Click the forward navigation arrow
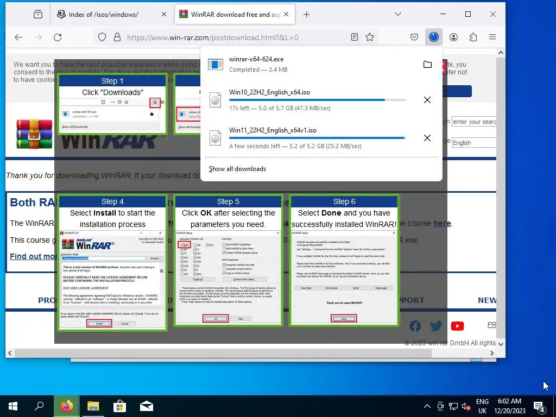Screen dimensions: 556x417 coord(38,37)
